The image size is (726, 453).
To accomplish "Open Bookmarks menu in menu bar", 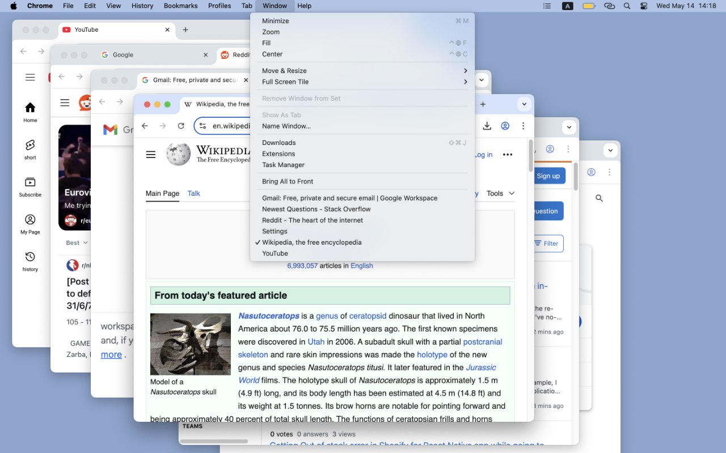I will (181, 6).
